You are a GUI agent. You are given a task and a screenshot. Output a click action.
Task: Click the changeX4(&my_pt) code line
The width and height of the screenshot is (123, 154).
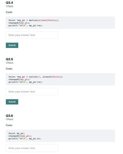click(20, 136)
